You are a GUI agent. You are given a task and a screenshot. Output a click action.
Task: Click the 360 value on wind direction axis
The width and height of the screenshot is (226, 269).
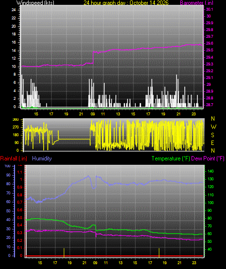click(16, 120)
